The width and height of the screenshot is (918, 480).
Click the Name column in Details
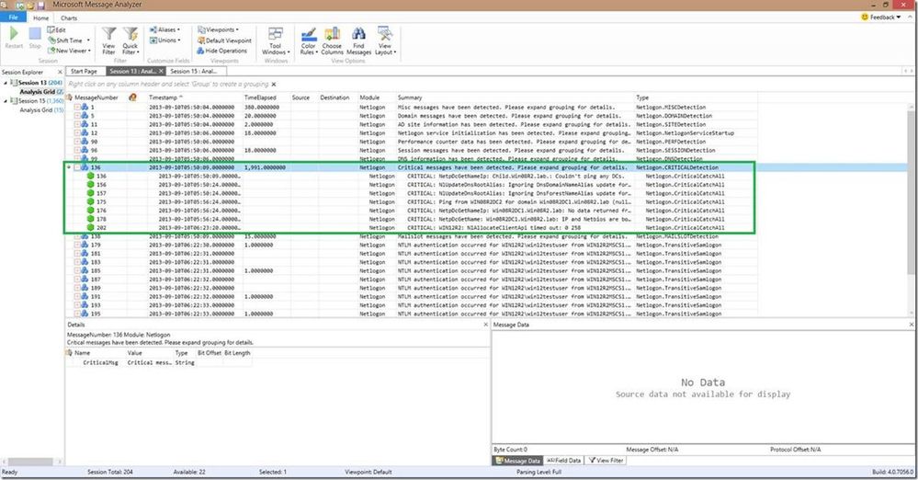click(83, 353)
